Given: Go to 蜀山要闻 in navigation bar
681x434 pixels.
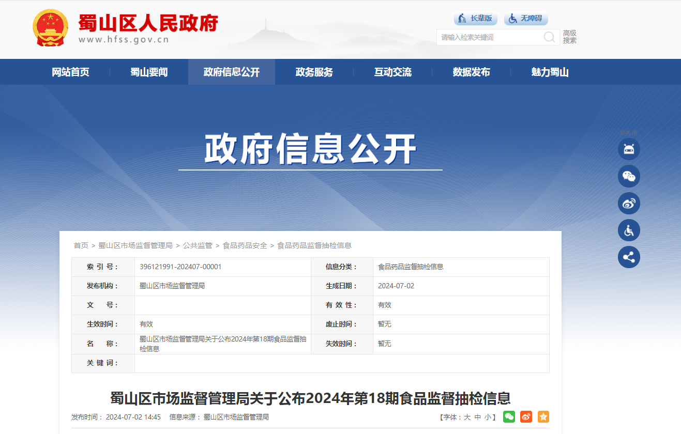Looking at the screenshot, I should pyautogui.click(x=149, y=72).
